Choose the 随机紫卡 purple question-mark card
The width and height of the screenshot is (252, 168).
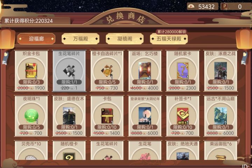click(183, 71)
